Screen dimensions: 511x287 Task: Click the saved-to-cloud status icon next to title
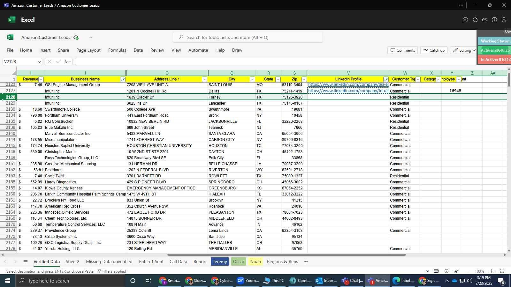(x=76, y=37)
